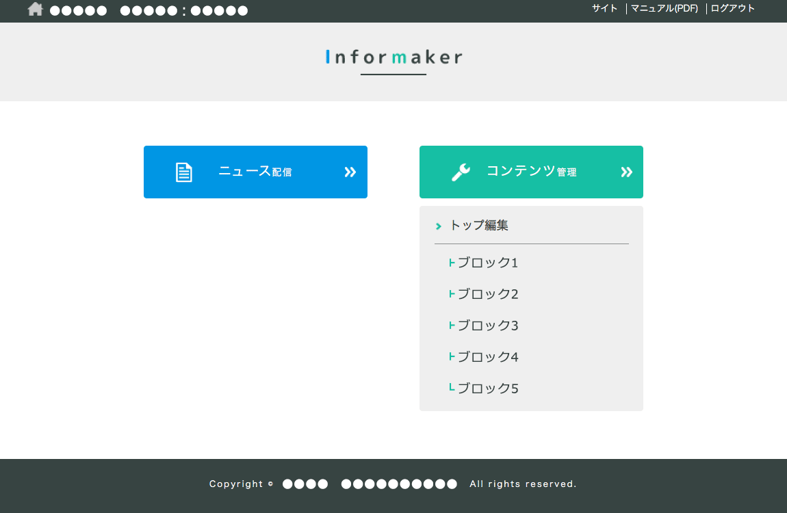Click "All rights reserved." in the footer
The width and height of the screenshot is (787, 513).
(523, 484)
